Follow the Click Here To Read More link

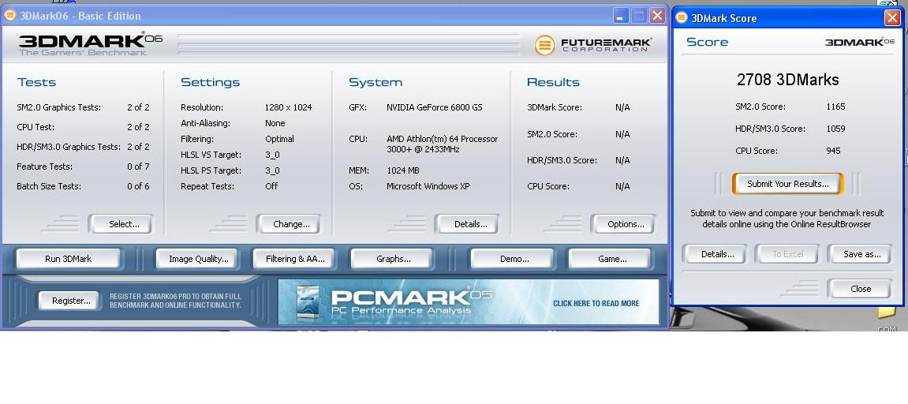(x=596, y=303)
